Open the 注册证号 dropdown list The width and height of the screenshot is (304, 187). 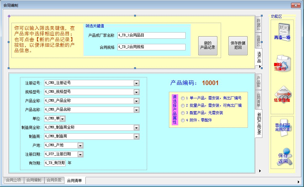(136, 83)
